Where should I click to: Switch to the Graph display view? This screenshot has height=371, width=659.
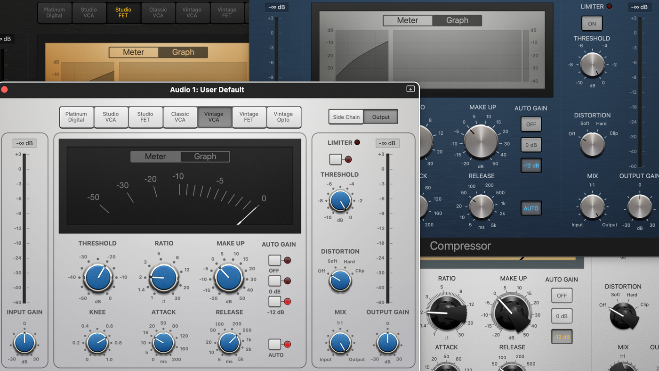coord(205,157)
